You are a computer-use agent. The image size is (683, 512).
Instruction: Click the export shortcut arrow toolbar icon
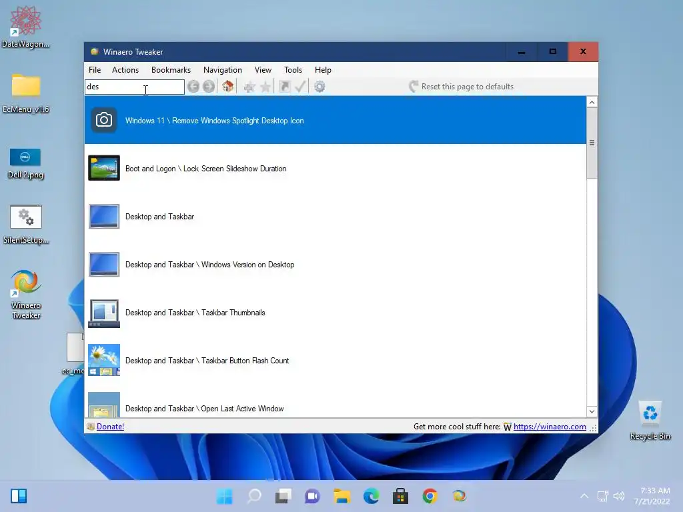(284, 87)
